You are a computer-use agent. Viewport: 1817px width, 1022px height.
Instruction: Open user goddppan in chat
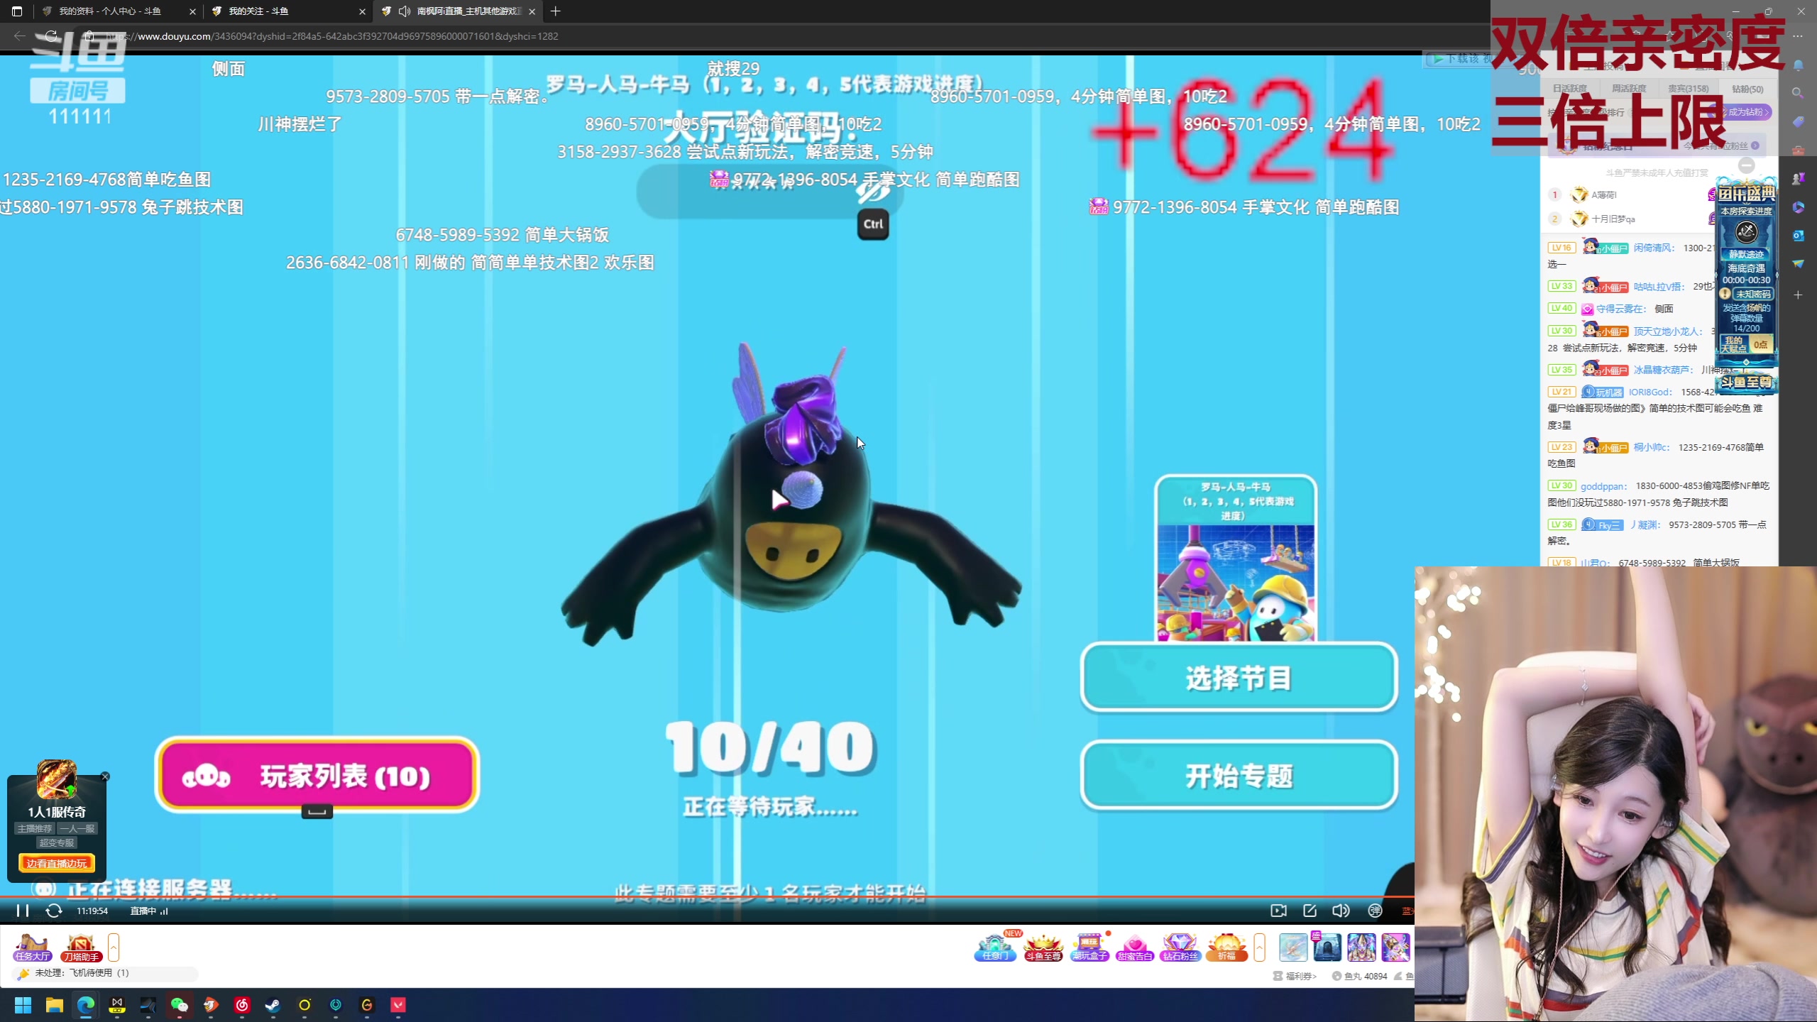click(x=1603, y=486)
